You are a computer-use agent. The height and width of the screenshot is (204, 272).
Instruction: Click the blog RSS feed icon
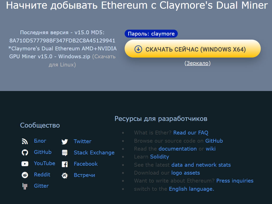pyautogui.click(x=25, y=141)
